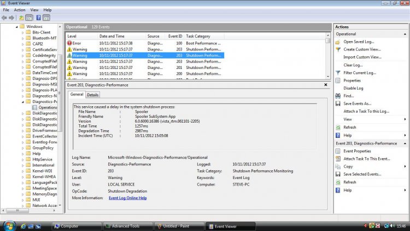Click the Event Properties icon
This screenshot has width=410, height=231.
click(x=338, y=151)
